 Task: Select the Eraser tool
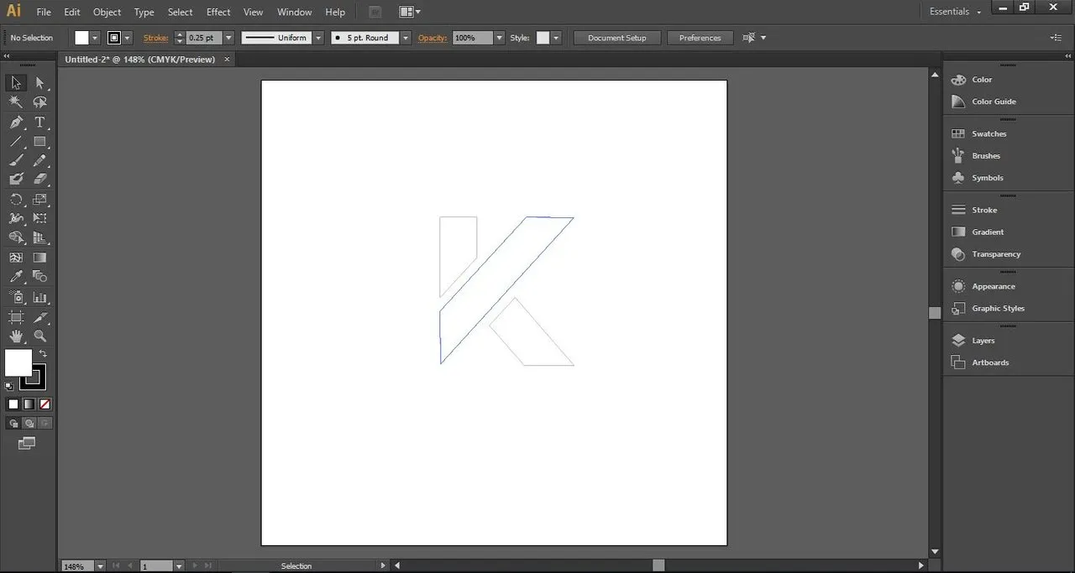pyautogui.click(x=39, y=179)
